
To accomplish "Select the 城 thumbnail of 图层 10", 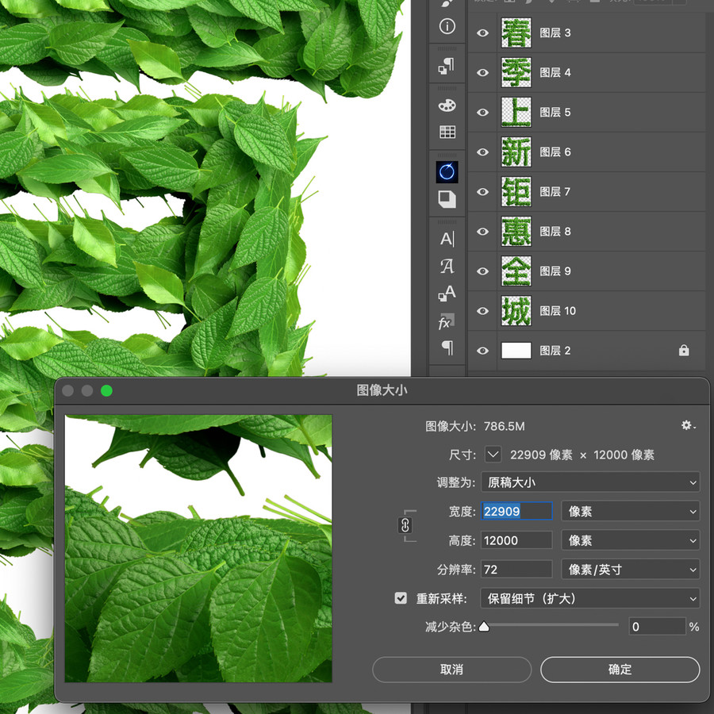I will [x=516, y=310].
